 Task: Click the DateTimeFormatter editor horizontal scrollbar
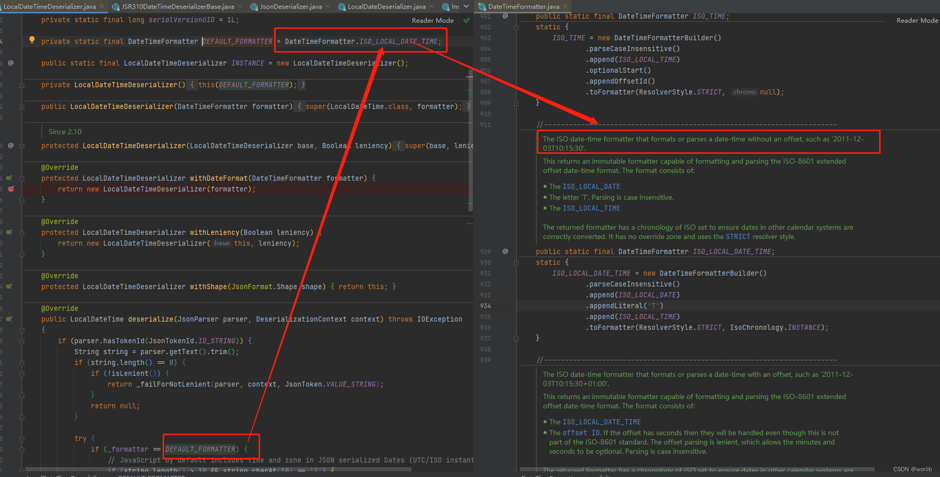pyautogui.click(x=697, y=469)
